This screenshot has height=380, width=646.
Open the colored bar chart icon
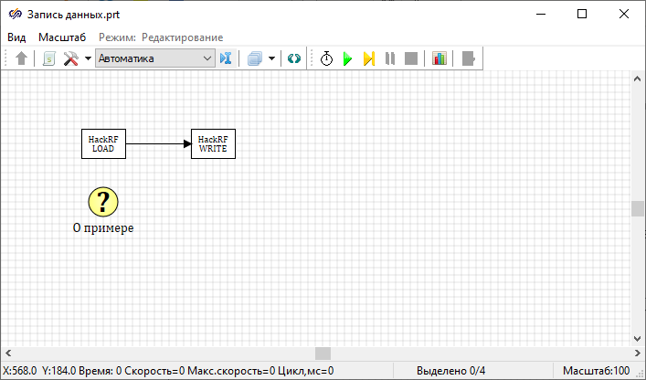(x=439, y=58)
